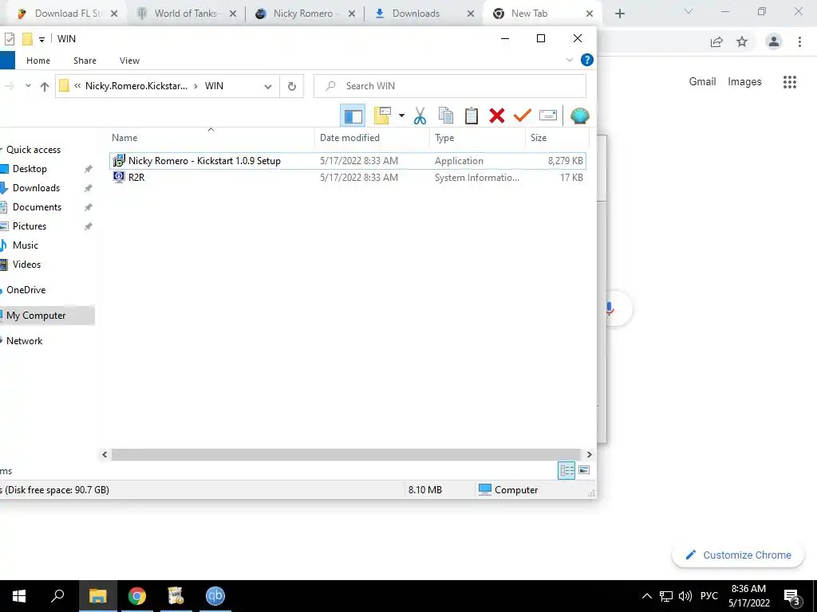The image size is (817, 612).
Task: Switch to World of Tanks Chrome tab
Action: pos(185,14)
